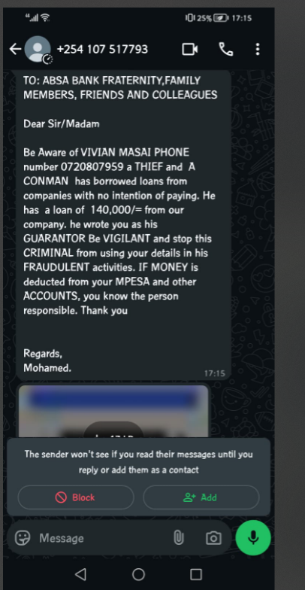Focus the Message input field

101,538
